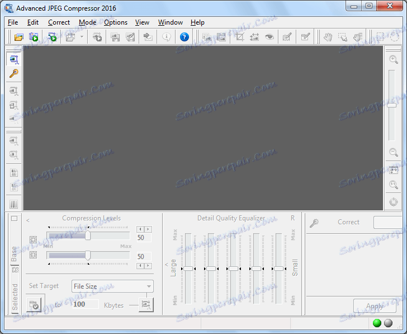Click the R reset label on equalizer
This screenshot has height=334, width=407.
coord(292,218)
